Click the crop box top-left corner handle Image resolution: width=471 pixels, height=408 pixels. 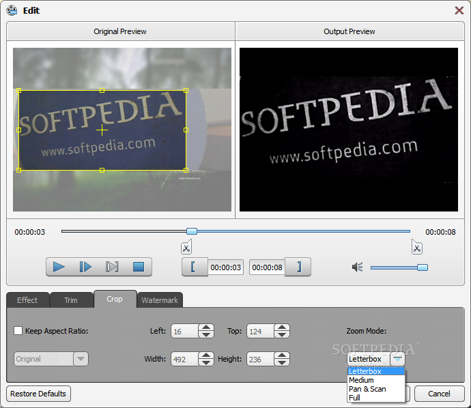click(19, 90)
